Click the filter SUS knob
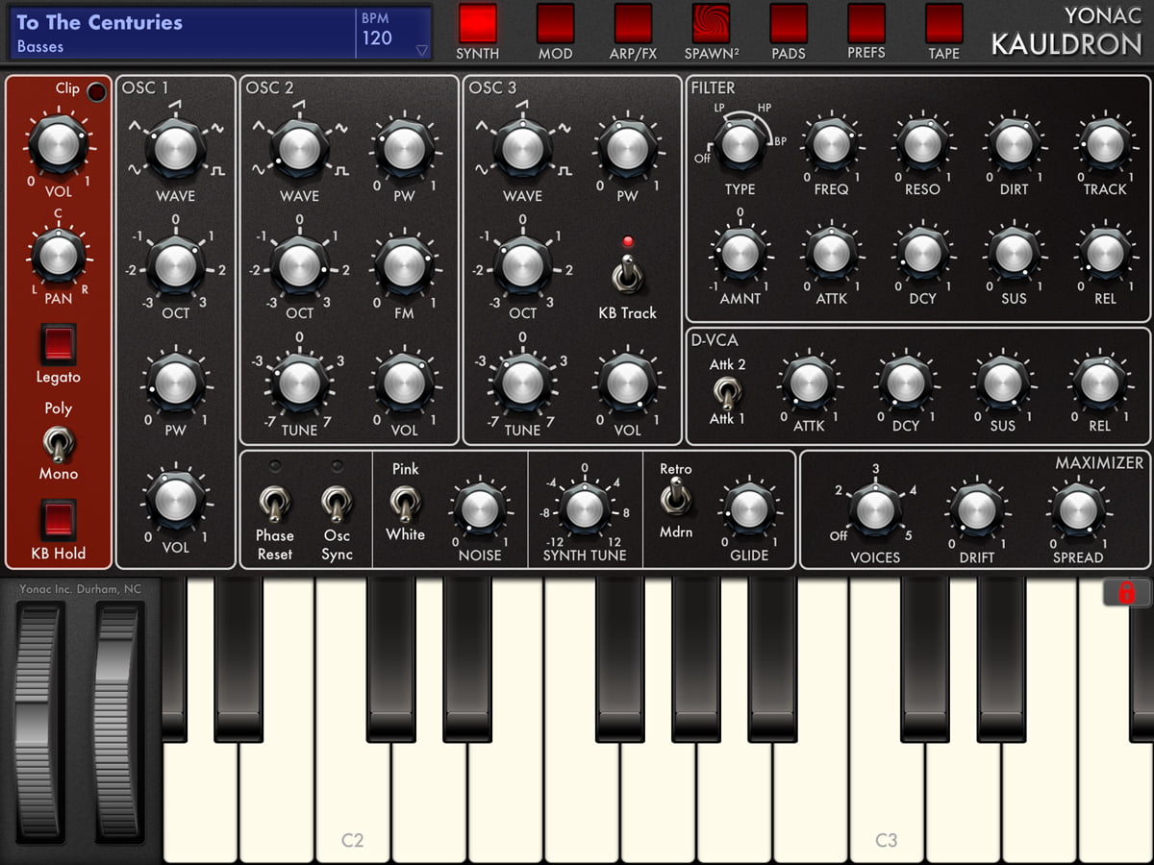This screenshot has height=865, width=1154. point(1014,253)
